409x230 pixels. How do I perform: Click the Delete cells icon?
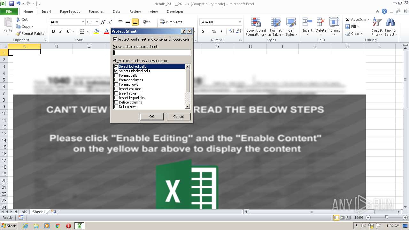pos(321,22)
